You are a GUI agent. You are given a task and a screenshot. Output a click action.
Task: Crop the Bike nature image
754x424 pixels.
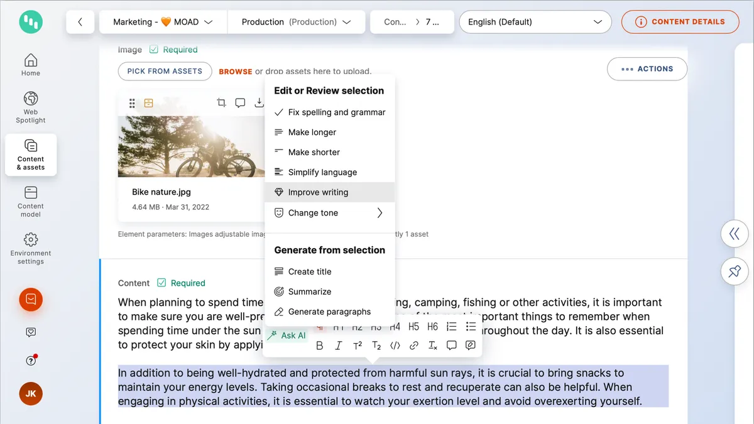point(221,103)
